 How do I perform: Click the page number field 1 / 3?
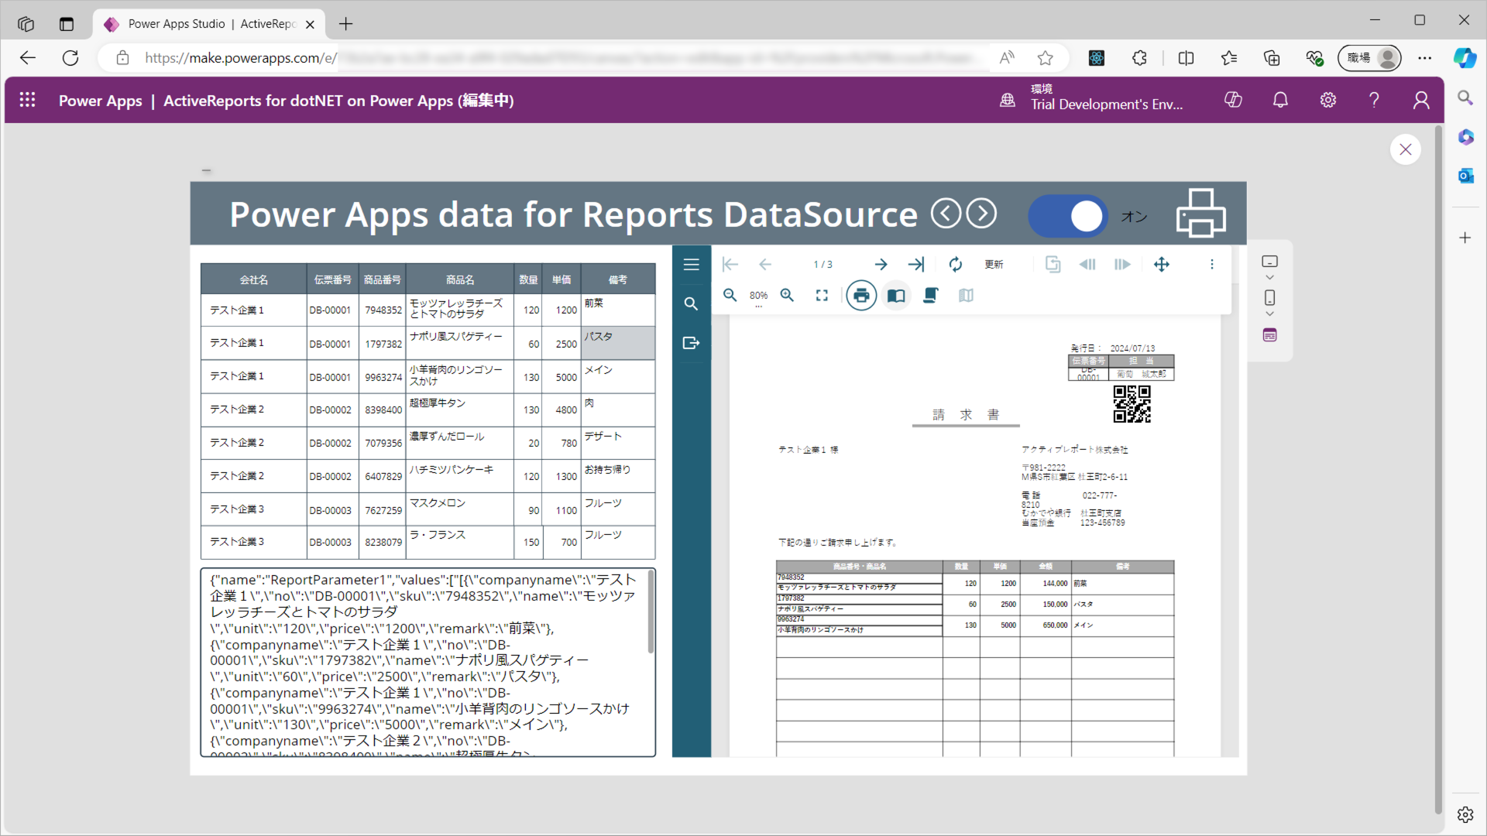[822, 265]
